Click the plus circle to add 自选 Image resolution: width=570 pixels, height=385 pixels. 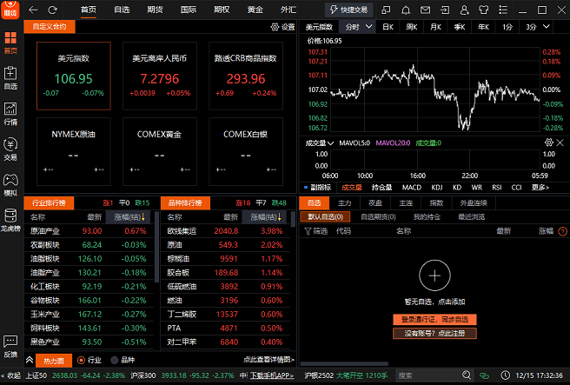tap(434, 275)
